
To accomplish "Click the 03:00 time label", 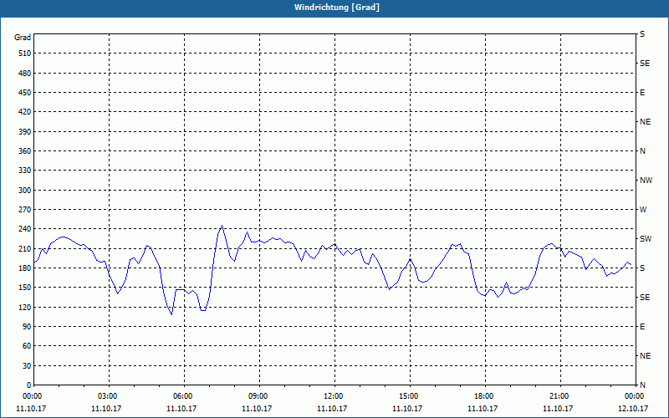I will 109,396.
